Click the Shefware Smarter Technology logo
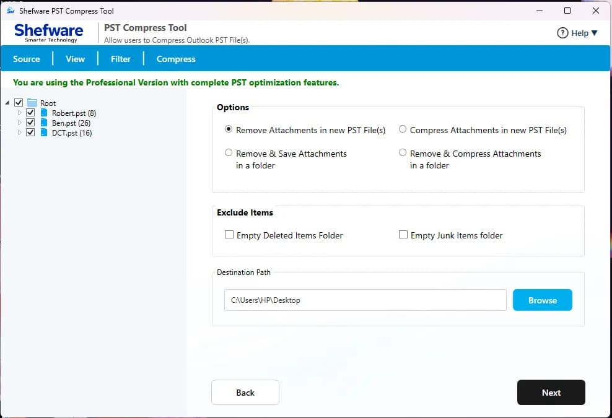 (x=48, y=33)
